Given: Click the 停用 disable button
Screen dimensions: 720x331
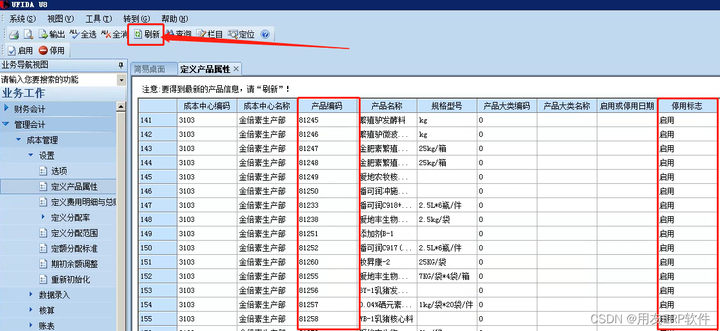Looking at the screenshot, I should click(x=52, y=50).
